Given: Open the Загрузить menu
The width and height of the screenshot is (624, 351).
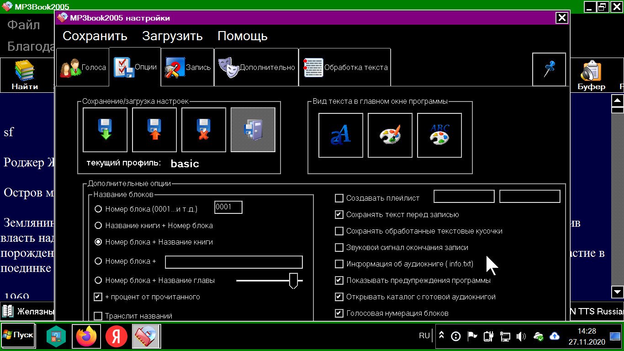Looking at the screenshot, I should 172,36.
